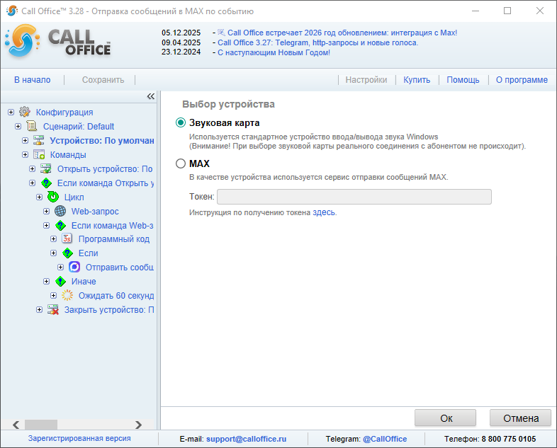Viewport: 557px width, 448px height.
Task: Expand the Конфигурация root node
Action: (x=11, y=112)
